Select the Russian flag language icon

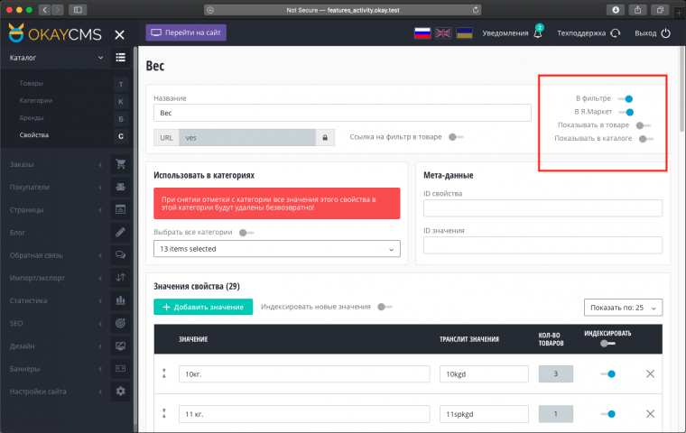422,33
